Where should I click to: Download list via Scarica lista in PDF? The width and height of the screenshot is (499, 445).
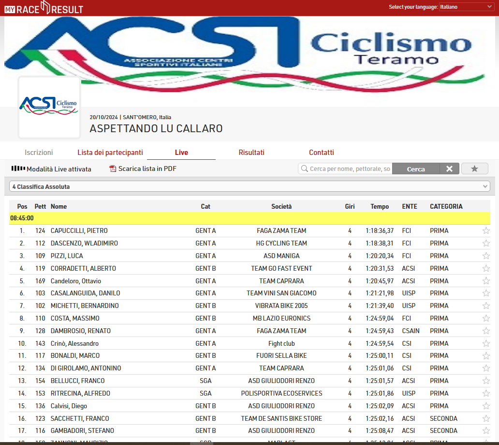pyautogui.click(x=143, y=169)
